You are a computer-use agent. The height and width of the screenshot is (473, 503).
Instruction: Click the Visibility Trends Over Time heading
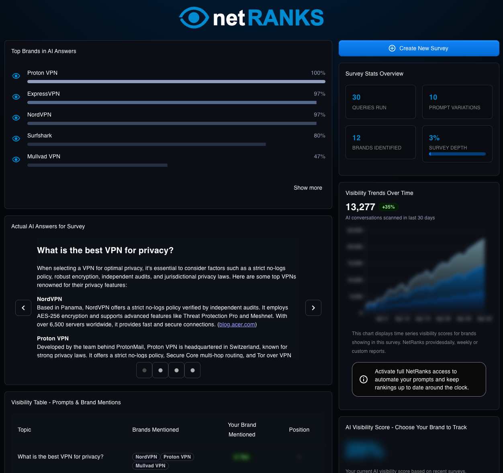pos(379,193)
